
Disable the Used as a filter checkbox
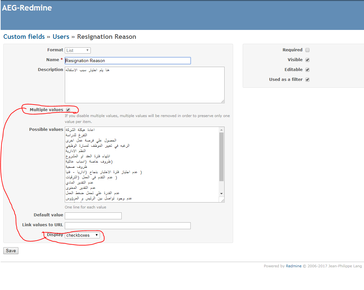307,80
